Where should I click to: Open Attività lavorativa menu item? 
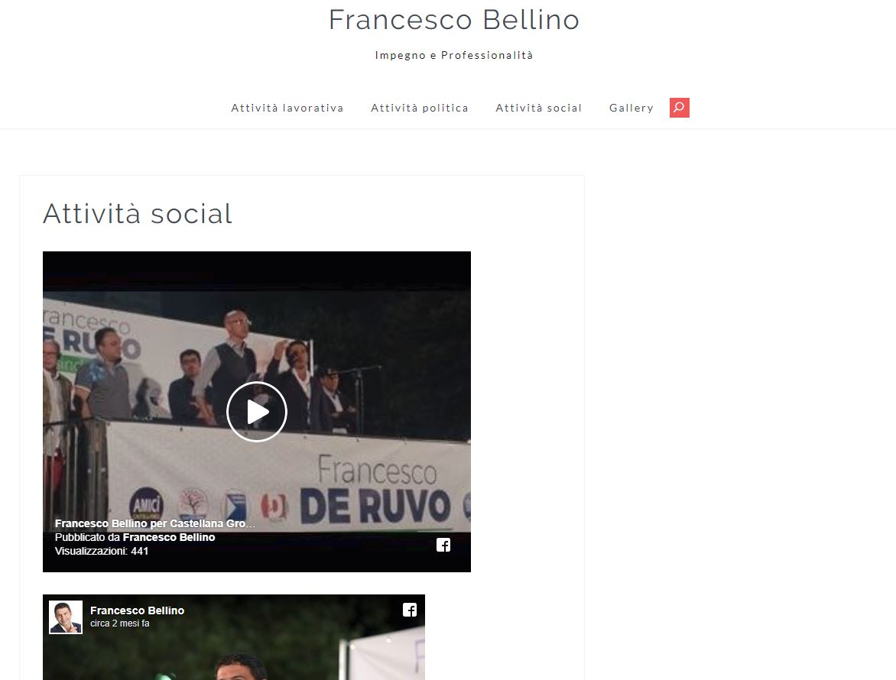287,108
